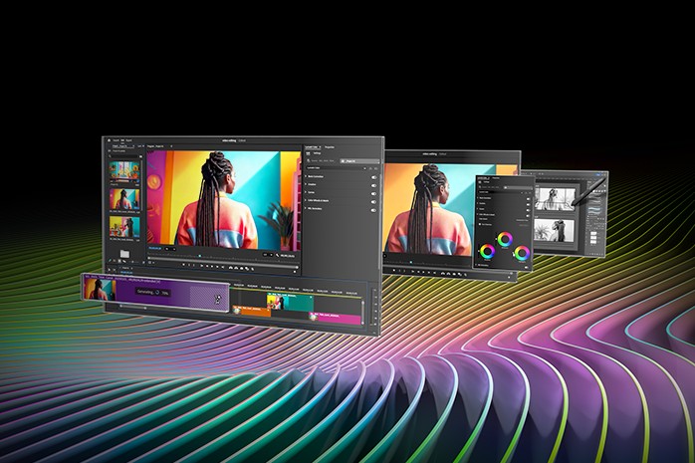Image resolution: width=695 pixels, height=463 pixels.
Task: Select the first clip thumbnail in project panel
Action: click(x=124, y=171)
